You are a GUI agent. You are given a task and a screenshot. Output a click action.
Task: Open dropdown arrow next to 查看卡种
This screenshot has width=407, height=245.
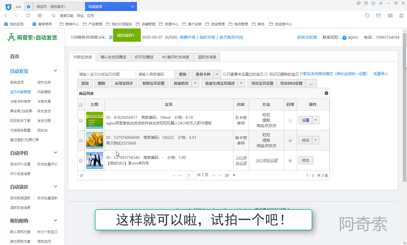217,74
